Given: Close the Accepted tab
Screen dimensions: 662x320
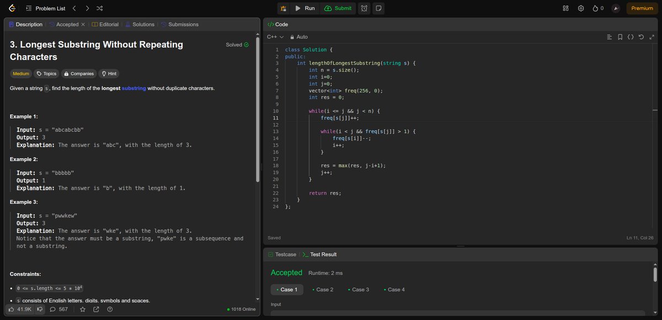Looking at the screenshot, I should tap(83, 24).
